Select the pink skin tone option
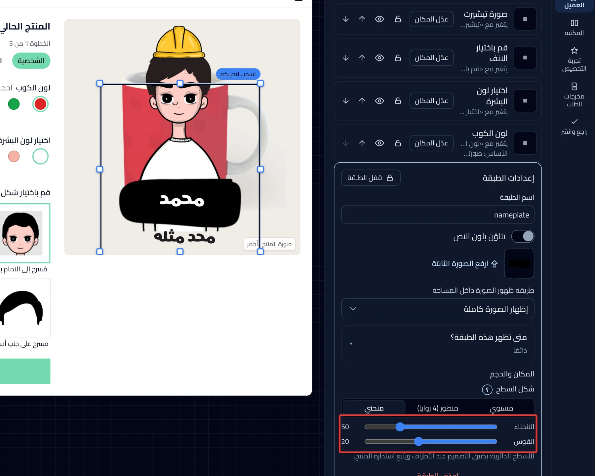 pos(14,156)
